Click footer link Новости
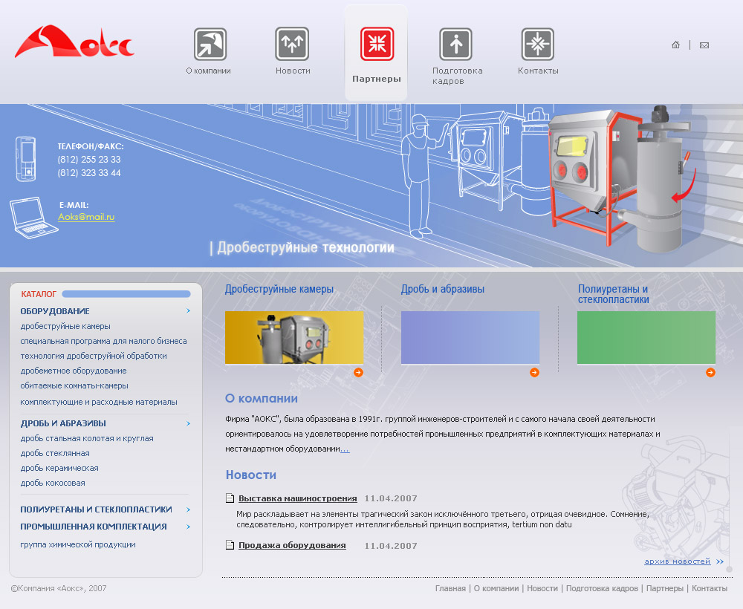The image size is (743, 609). click(x=542, y=588)
